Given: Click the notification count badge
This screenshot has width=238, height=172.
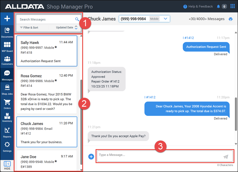Looking at the screenshot, I should (x=224, y=6).
